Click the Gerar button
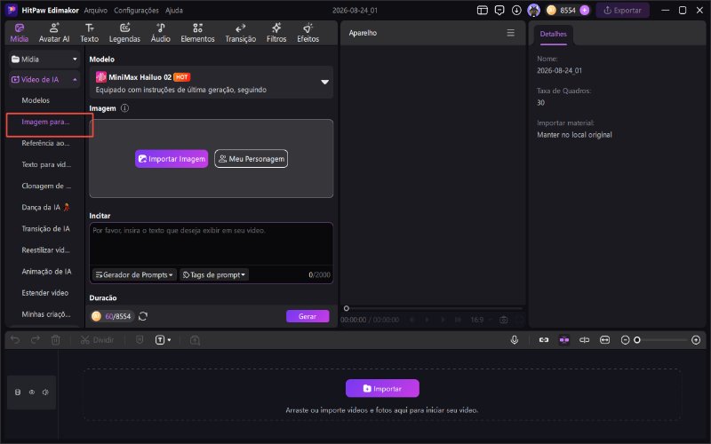 pos(308,316)
